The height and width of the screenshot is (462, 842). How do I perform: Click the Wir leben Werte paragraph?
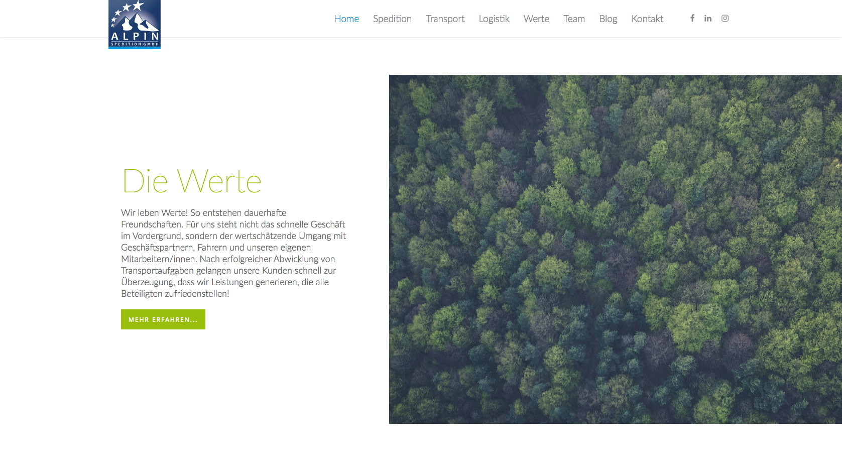click(x=233, y=253)
